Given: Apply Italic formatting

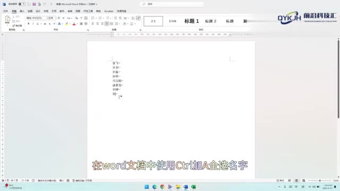Looking at the screenshot, I should [33, 23].
